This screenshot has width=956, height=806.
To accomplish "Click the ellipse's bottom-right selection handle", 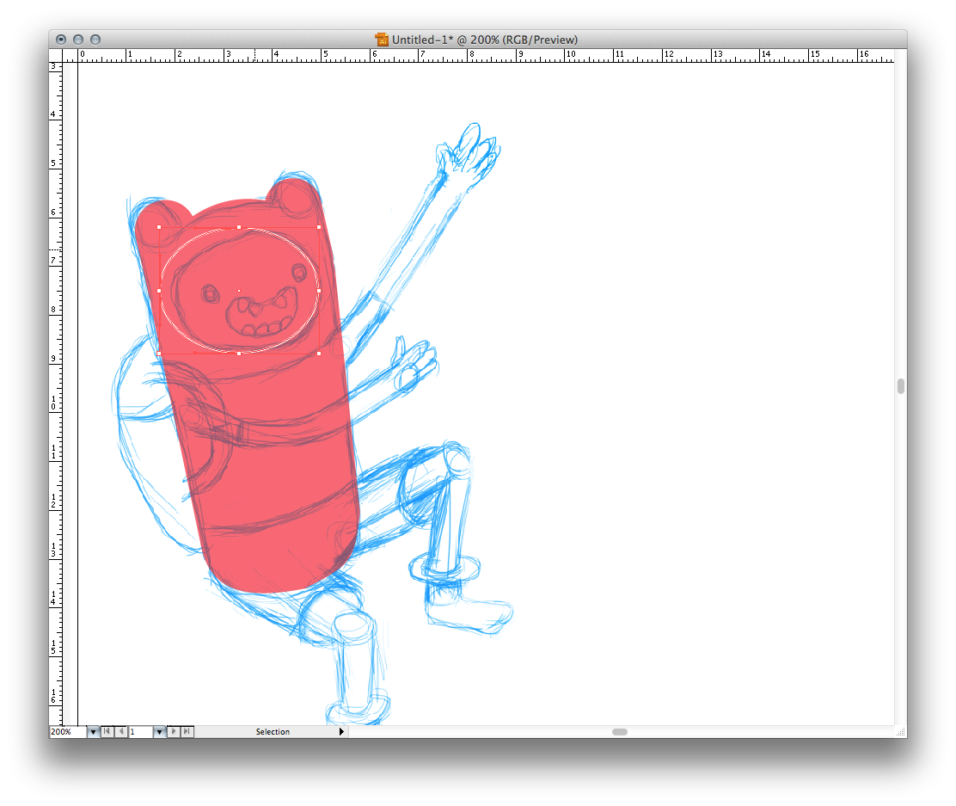I will click(x=319, y=354).
